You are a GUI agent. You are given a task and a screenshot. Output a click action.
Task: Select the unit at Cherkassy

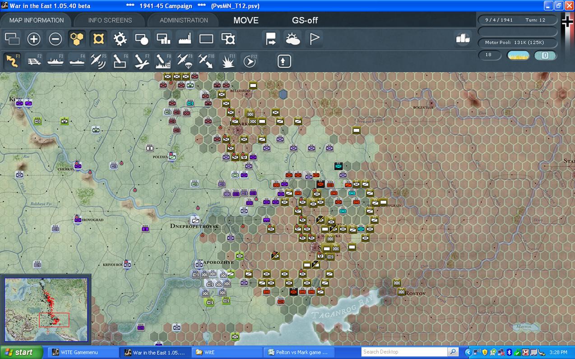pyautogui.click(x=78, y=166)
